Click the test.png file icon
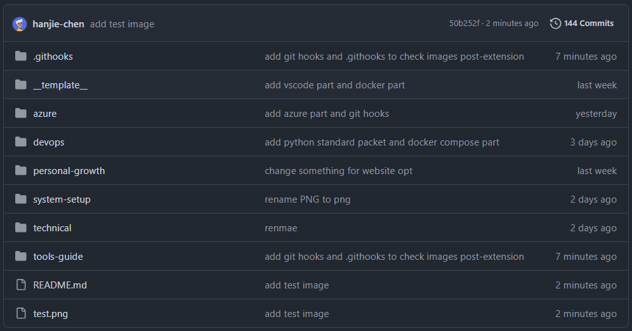This screenshot has width=632, height=331. (x=21, y=313)
